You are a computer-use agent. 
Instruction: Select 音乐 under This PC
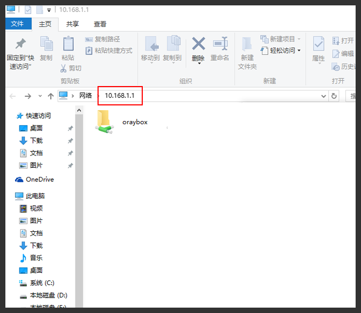pos(31,258)
